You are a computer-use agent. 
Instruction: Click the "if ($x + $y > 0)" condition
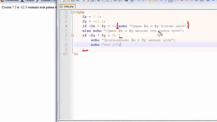tap(99, 26)
